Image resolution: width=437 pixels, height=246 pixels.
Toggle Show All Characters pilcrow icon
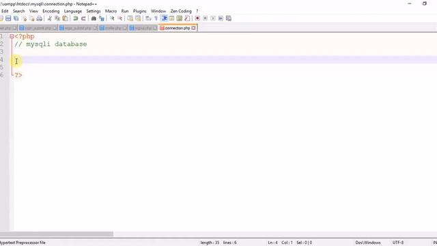(156, 18)
